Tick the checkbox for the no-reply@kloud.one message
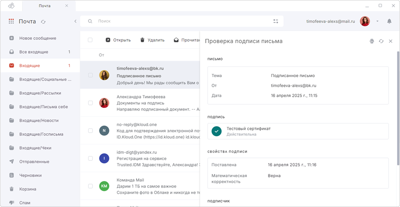The height and width of the screenshot is (207, 400). pos(90,131)
